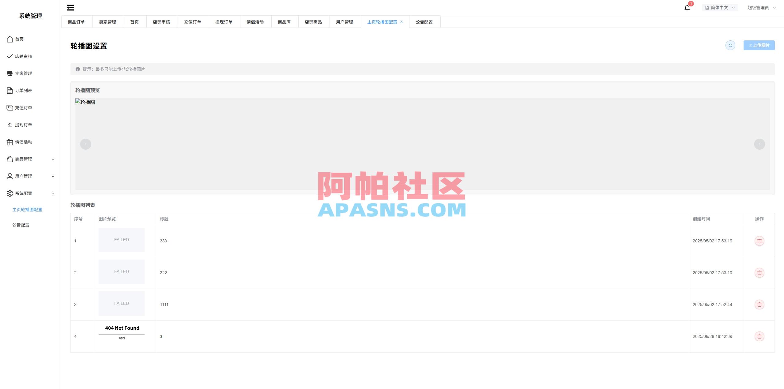Close the 主页轮播图配置 tab
The image size is (784, 389).
(401, 22)
